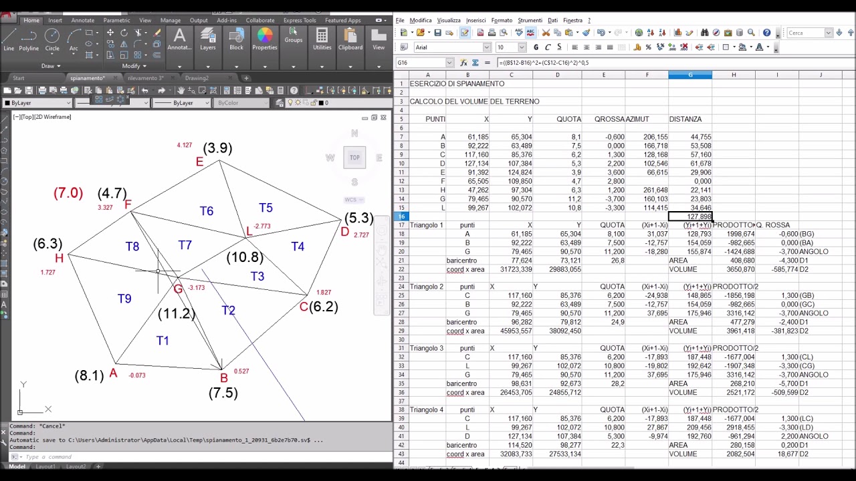
Task: Activate the Trim tool in Modify panel
Action: tap(138, 33)
